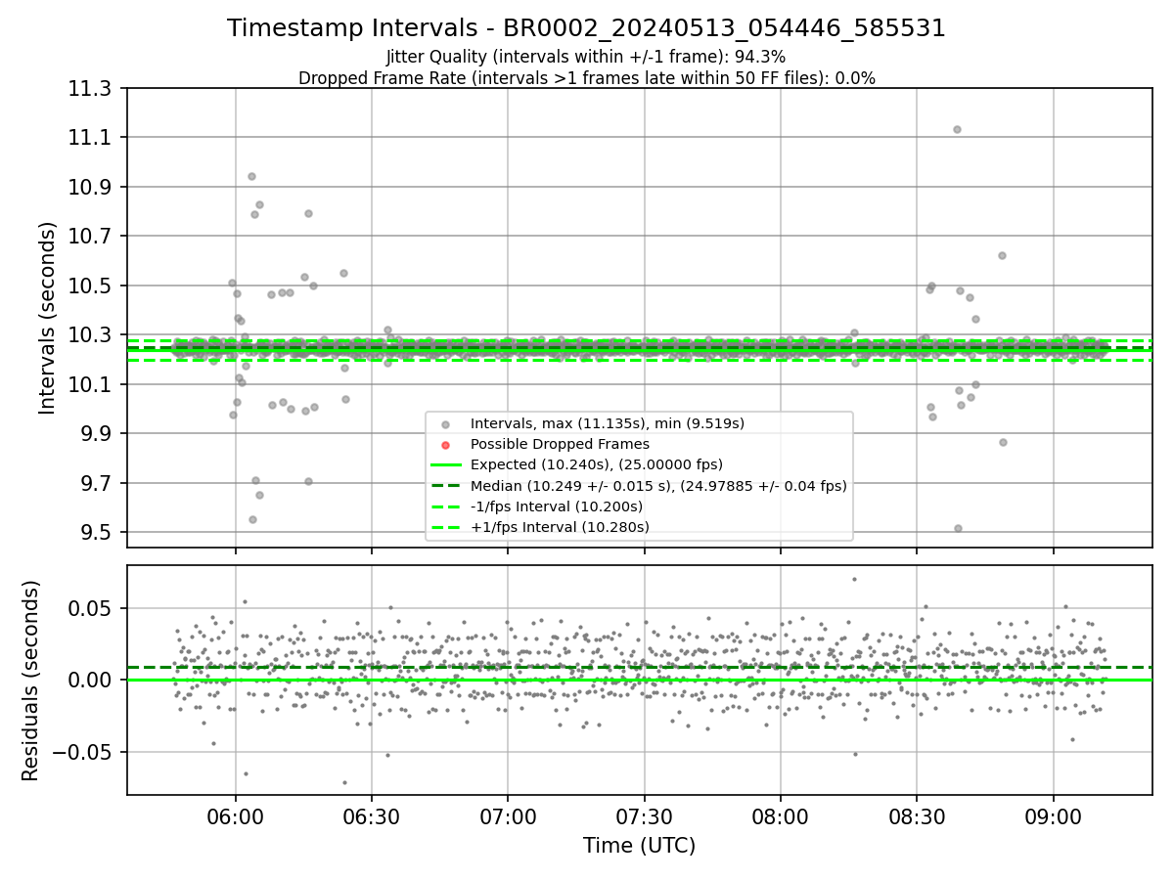1174x880 pixels.
Task: Click the gray marker beside 'Intervals, max' legend entry
Action: coord(445,423)
